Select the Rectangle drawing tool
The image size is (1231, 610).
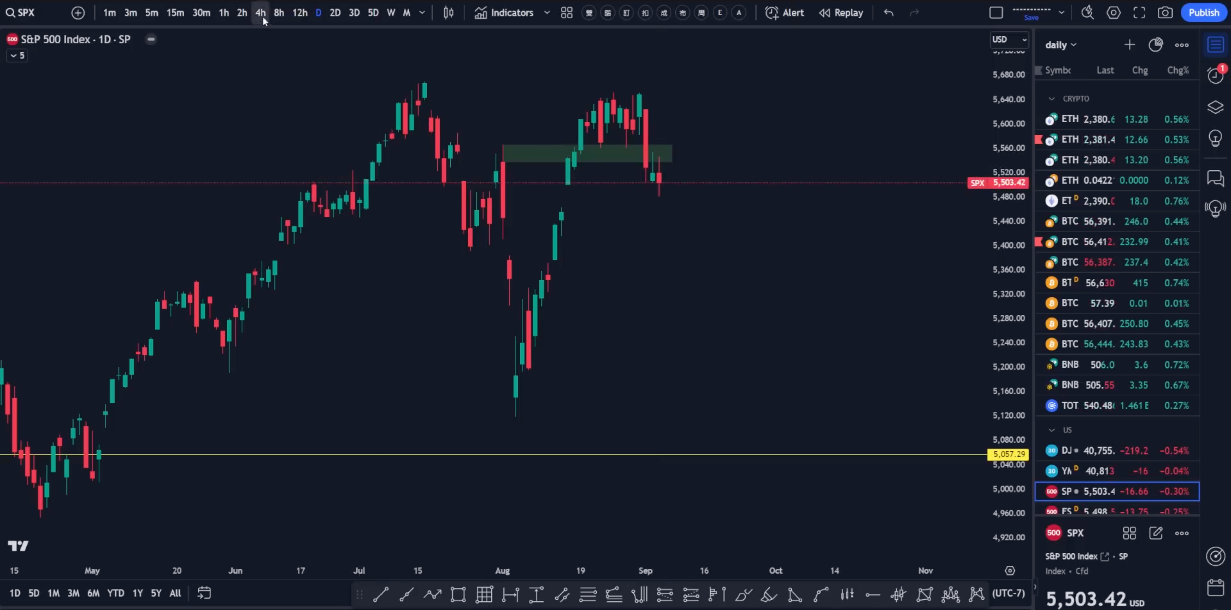tap(458, 594)
